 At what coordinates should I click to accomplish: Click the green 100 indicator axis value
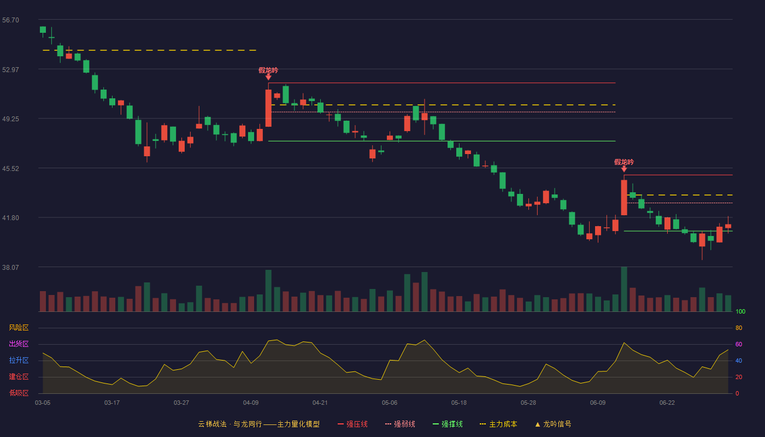(x=740, y=312)
